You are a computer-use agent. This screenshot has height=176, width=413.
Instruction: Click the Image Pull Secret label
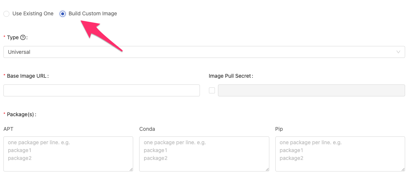(231, 76)
